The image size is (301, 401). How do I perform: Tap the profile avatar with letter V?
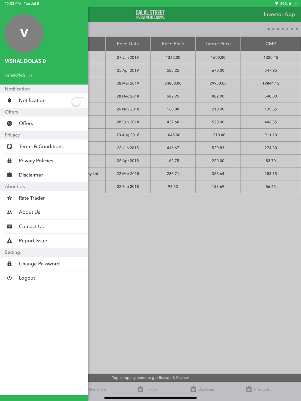pyautogui.click(x=24, y=33)
